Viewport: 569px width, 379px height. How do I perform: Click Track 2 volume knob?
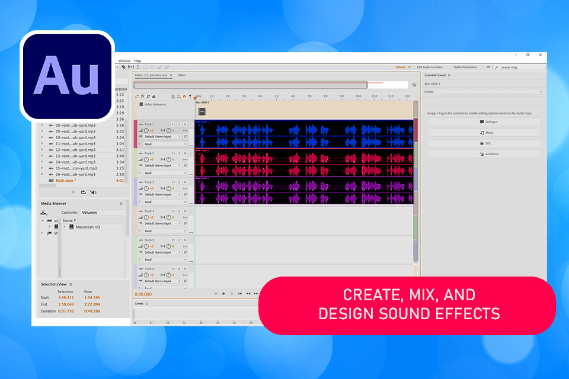pos(146,159)
